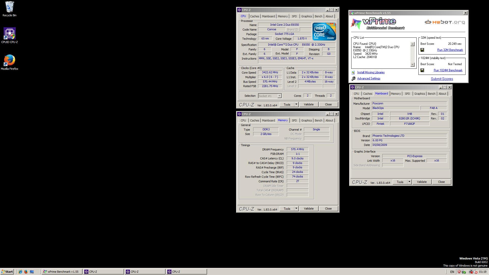Open the disconnected network tray icon

pos(471,272)
